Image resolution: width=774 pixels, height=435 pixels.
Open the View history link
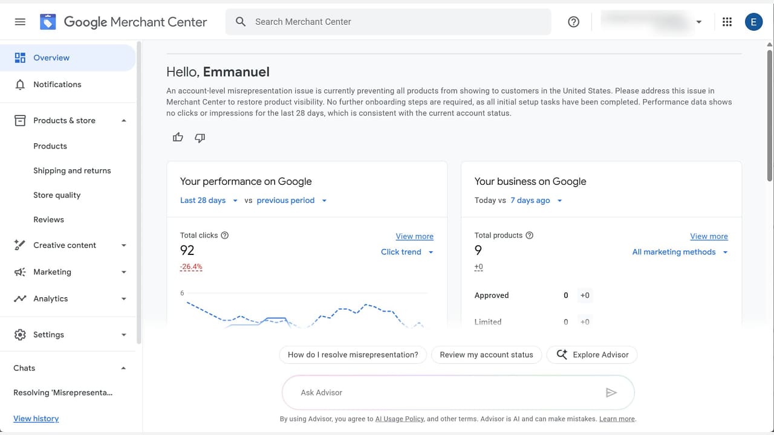click(36, 419)
